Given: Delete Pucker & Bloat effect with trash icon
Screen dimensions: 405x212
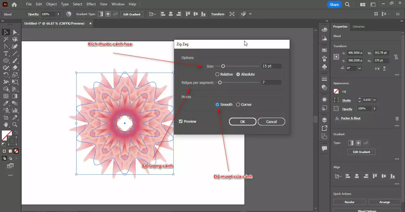Looking at the screenshot, I should click(x=397, y=118).
